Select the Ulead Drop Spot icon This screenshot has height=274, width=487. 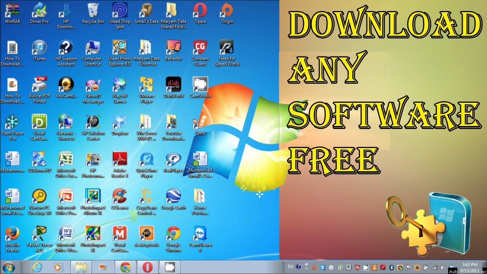click(x=120, y=16)
